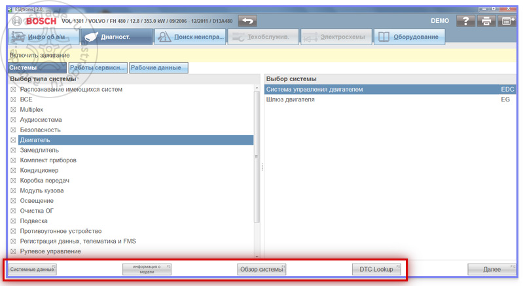Viewport: 523px width, 286px height.
Task: Click scrollbar down arrow of system type list
Action: (x=257, y=256)
